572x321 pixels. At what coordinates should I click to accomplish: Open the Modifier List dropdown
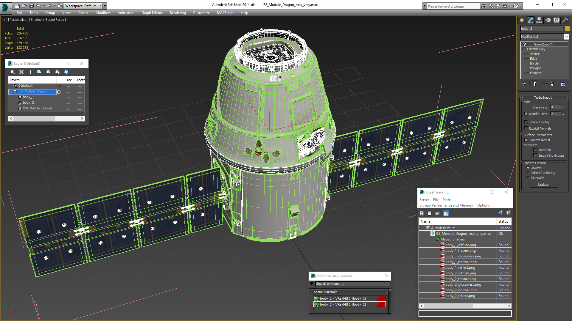click(566, 37)
